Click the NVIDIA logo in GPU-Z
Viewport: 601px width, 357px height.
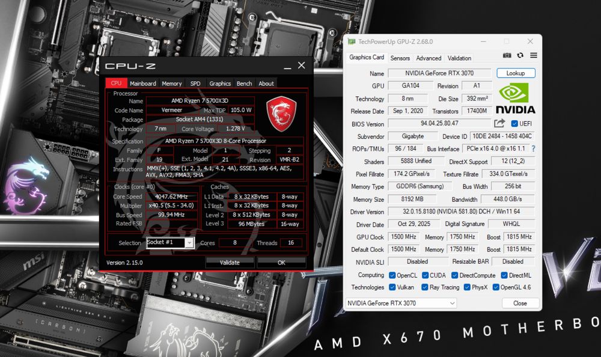point(516,99)
